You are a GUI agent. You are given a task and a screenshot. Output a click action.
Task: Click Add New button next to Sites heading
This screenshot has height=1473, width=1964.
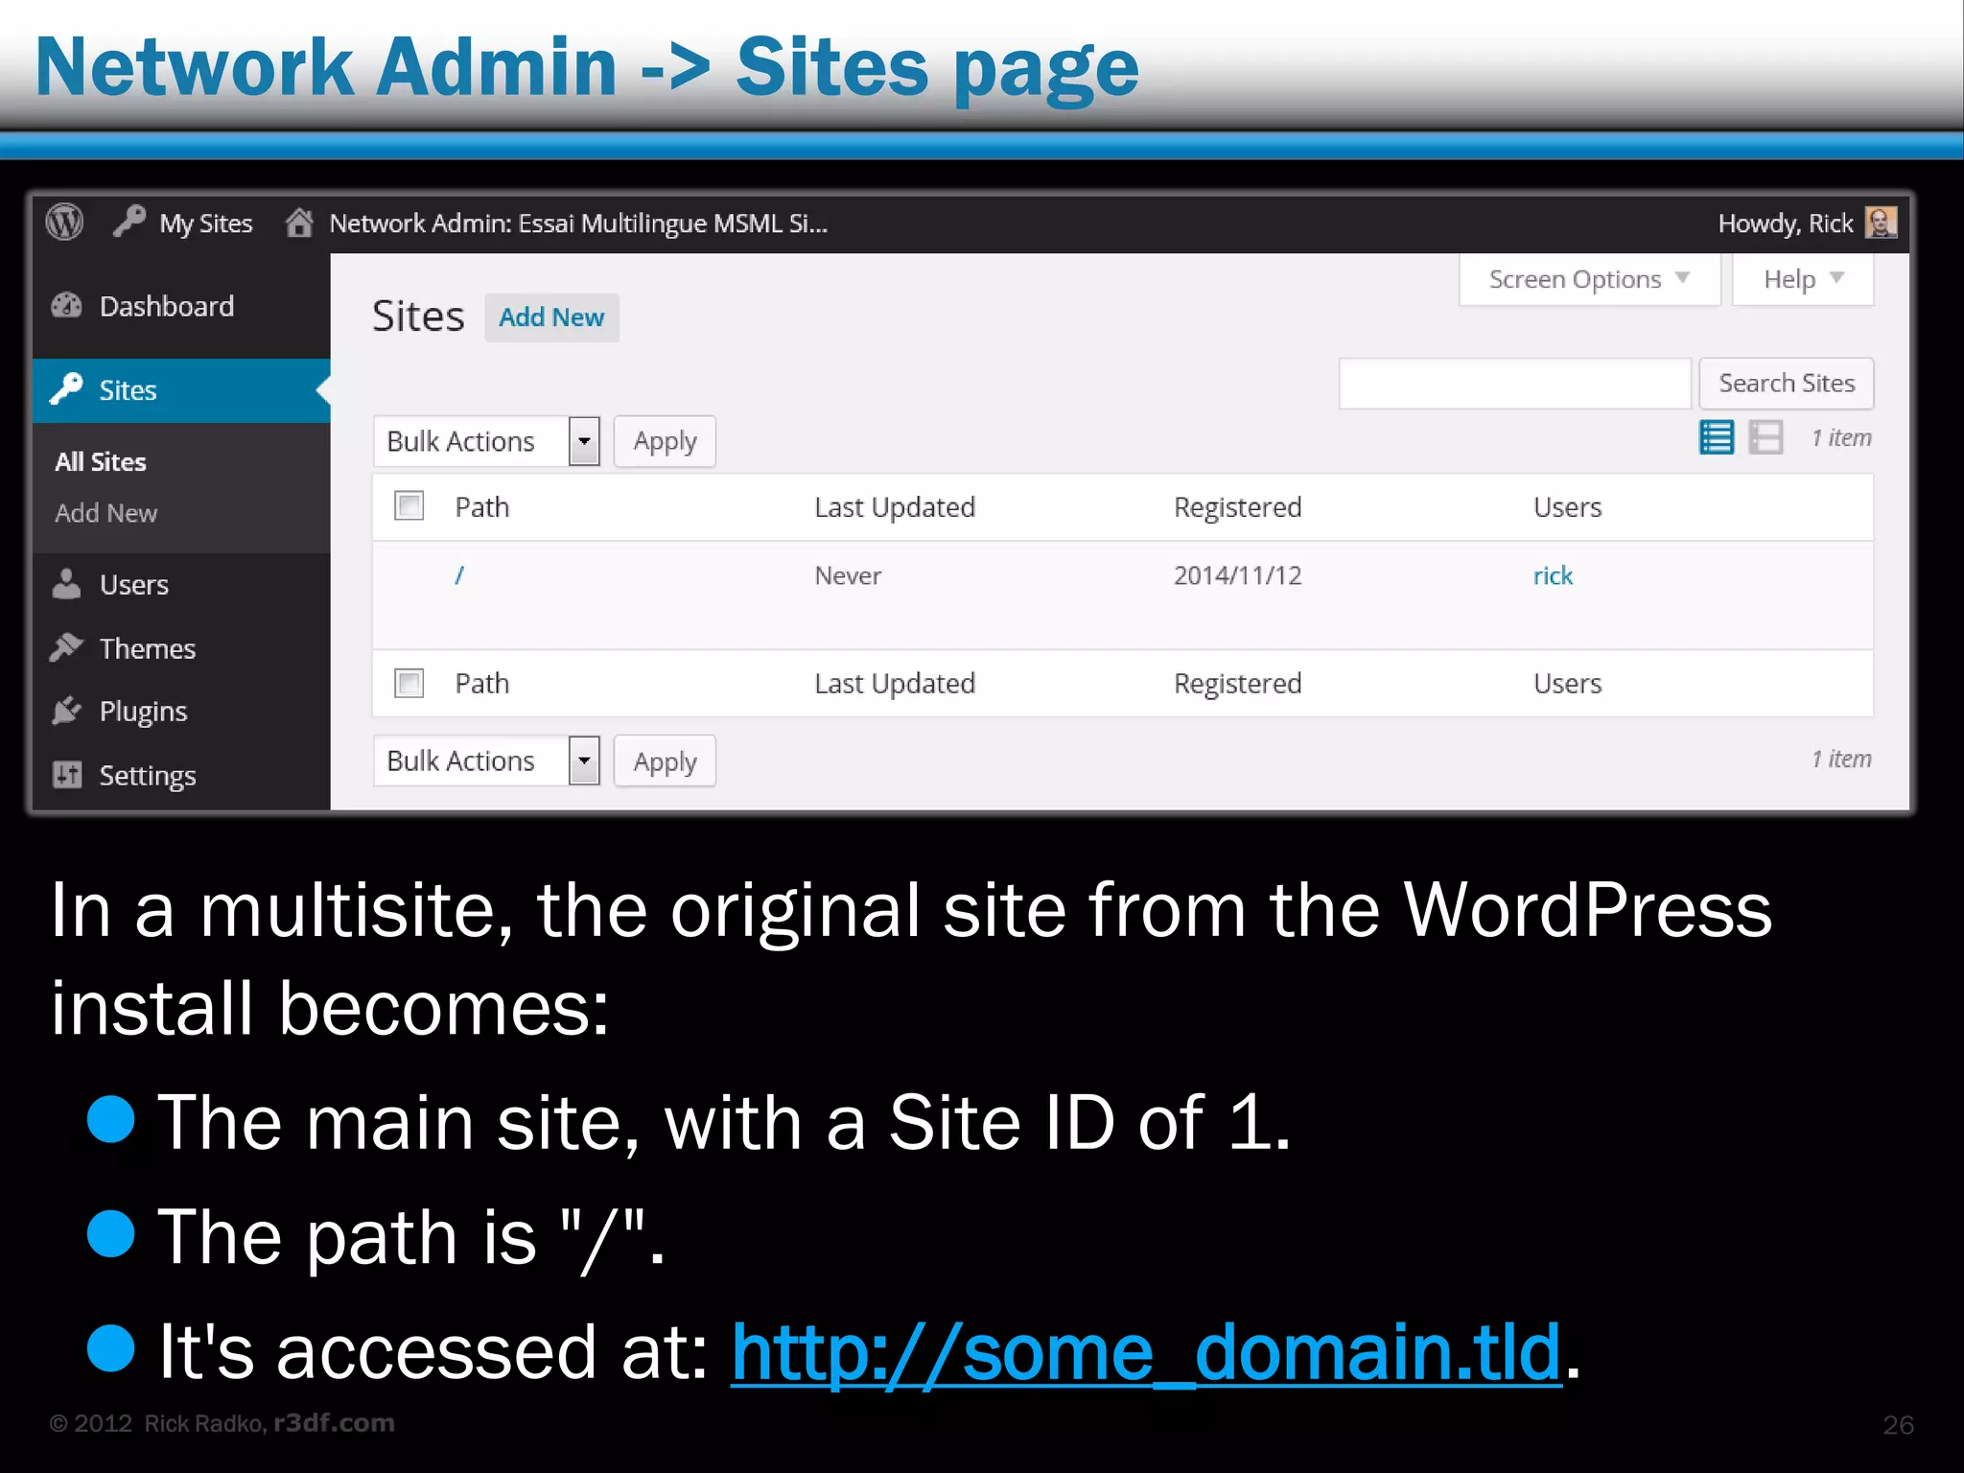tap(551, 317)
